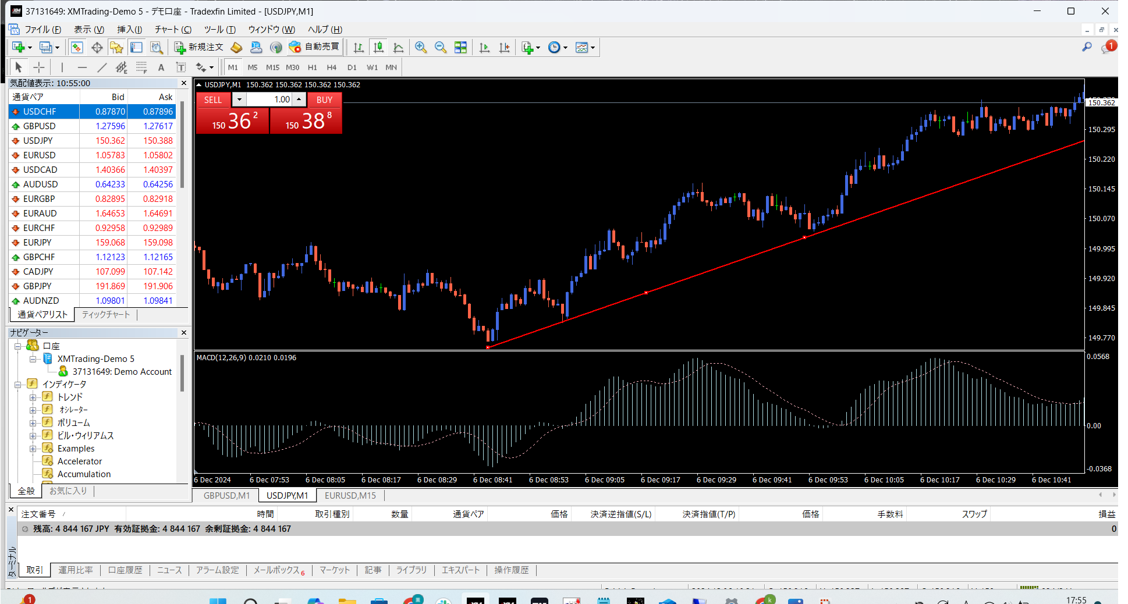Click the zoom in magnifier icon

(x=420, y=48)
